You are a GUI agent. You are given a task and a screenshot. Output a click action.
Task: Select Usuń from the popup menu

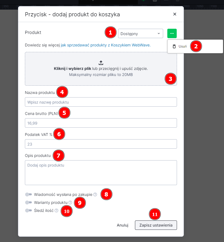(x=183, y=46)
